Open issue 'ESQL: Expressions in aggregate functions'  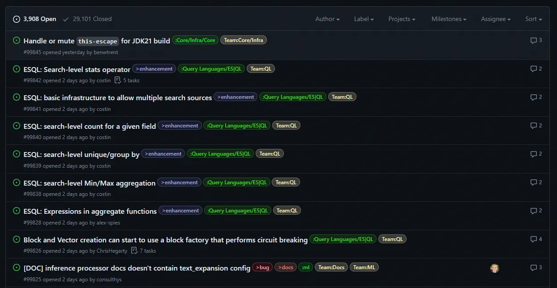point(90,211)
